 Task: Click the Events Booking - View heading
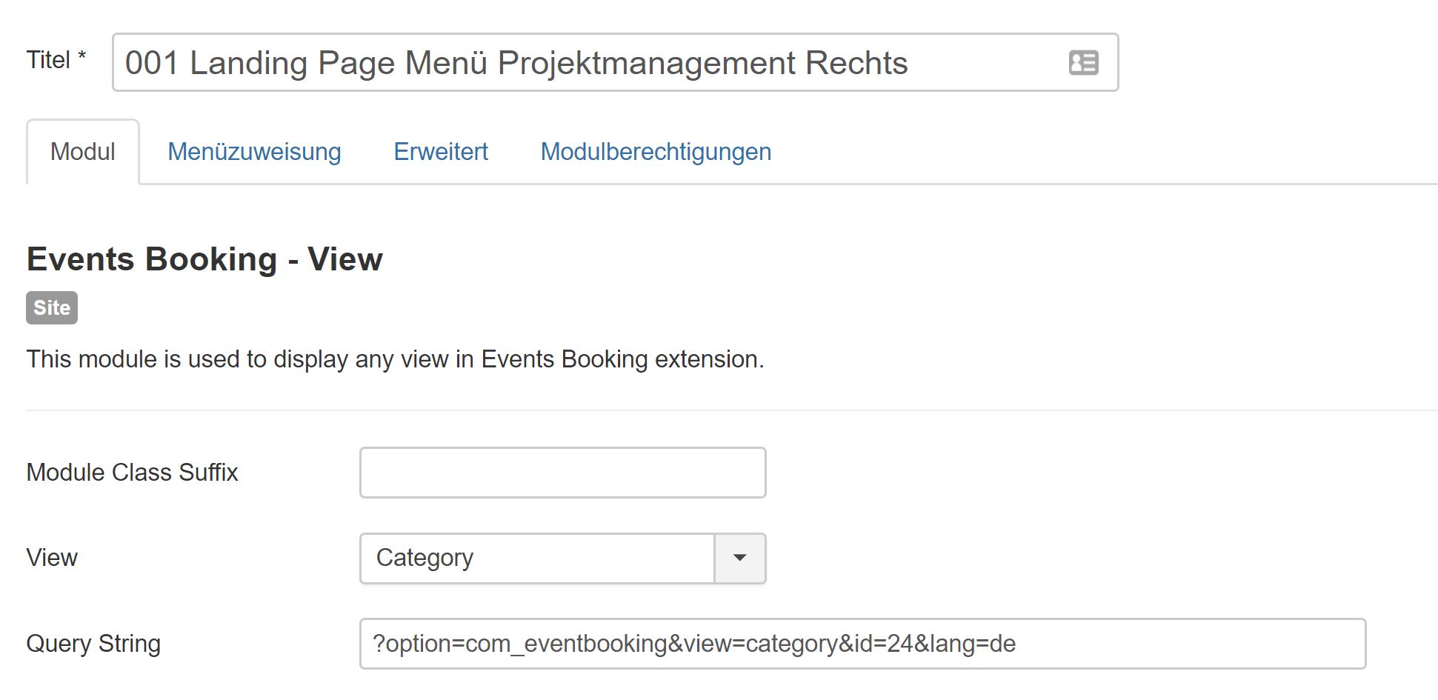(204, 259)
